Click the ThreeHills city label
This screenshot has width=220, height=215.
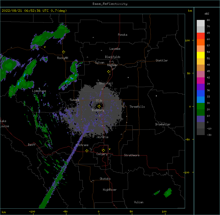click(x=137, y=107)
